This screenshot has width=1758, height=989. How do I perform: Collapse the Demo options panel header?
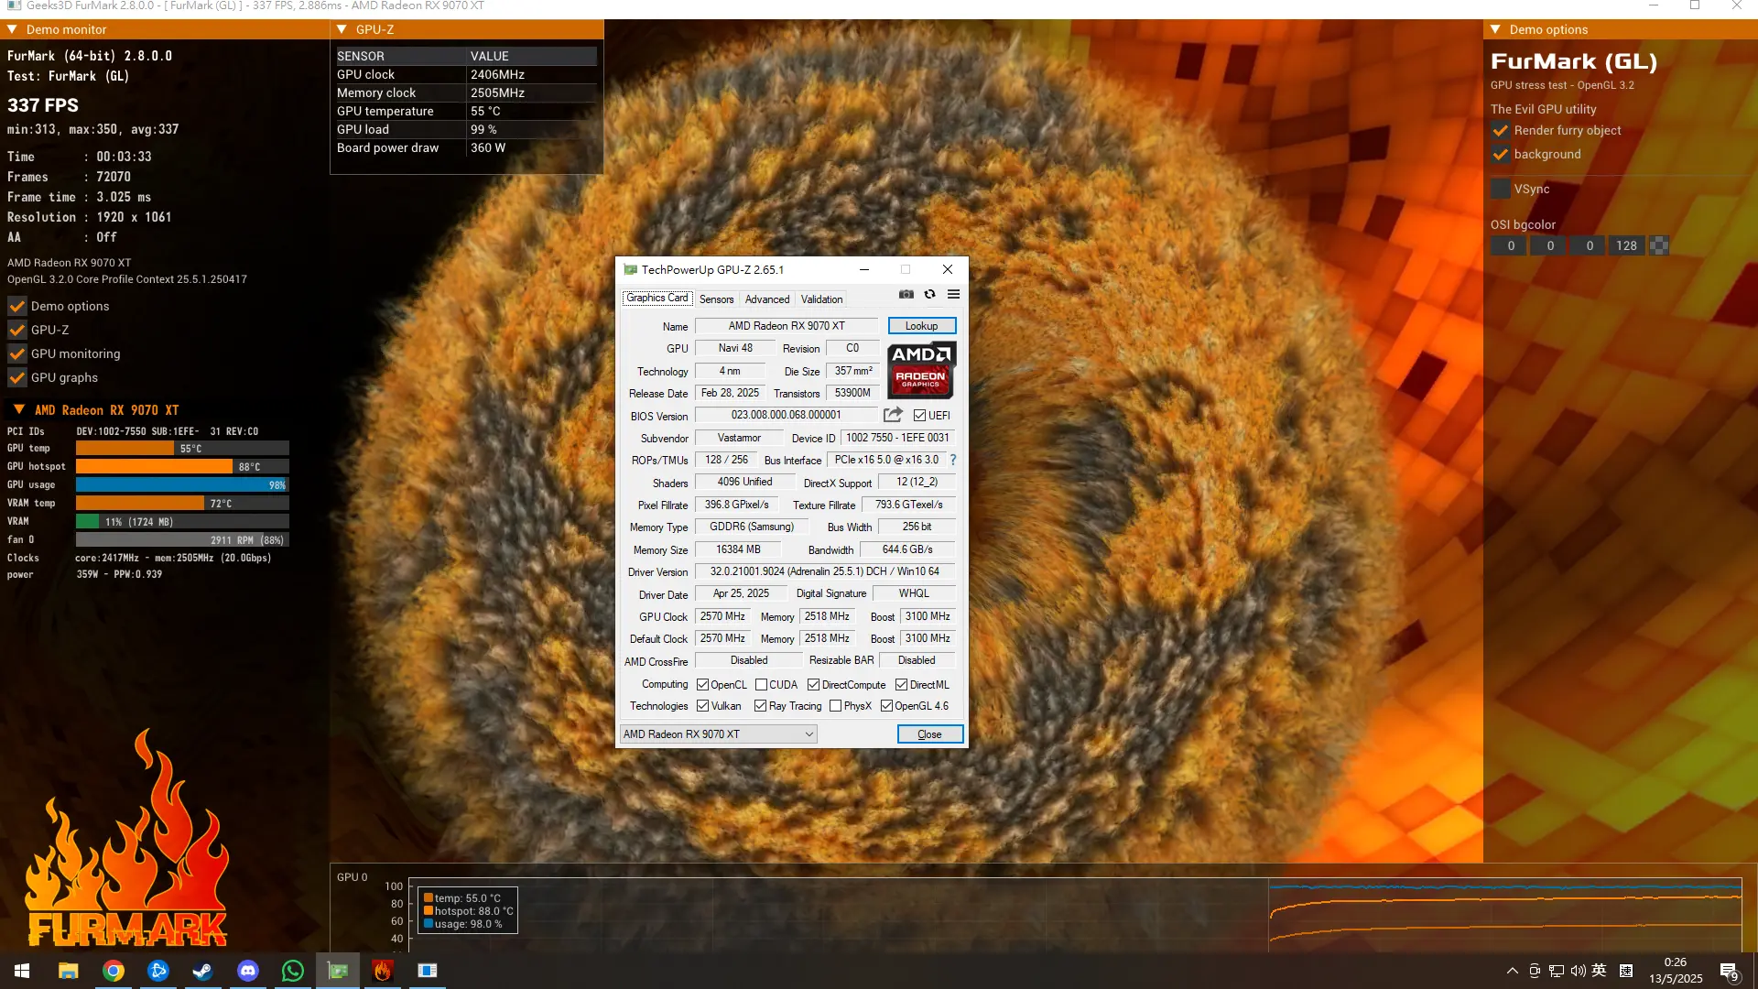[1495, 29]
